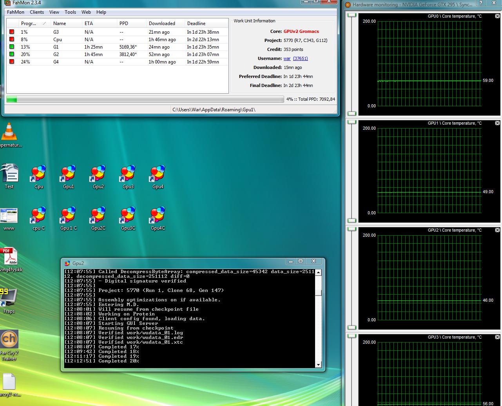The image size is (502, 406).
Task: Click the bottom slider handle of the GPU1 graph
Action: point(352,221)
